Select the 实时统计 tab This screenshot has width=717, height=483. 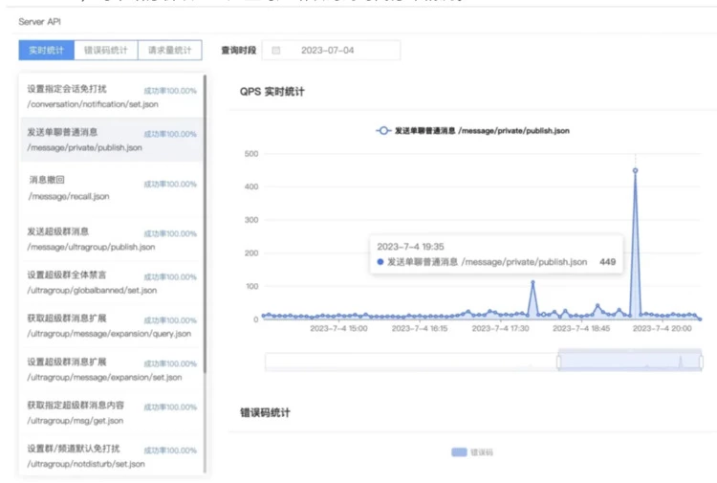tap(47, 51)
